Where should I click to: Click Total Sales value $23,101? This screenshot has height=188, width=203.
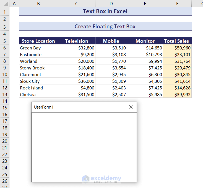pos(177,54)
